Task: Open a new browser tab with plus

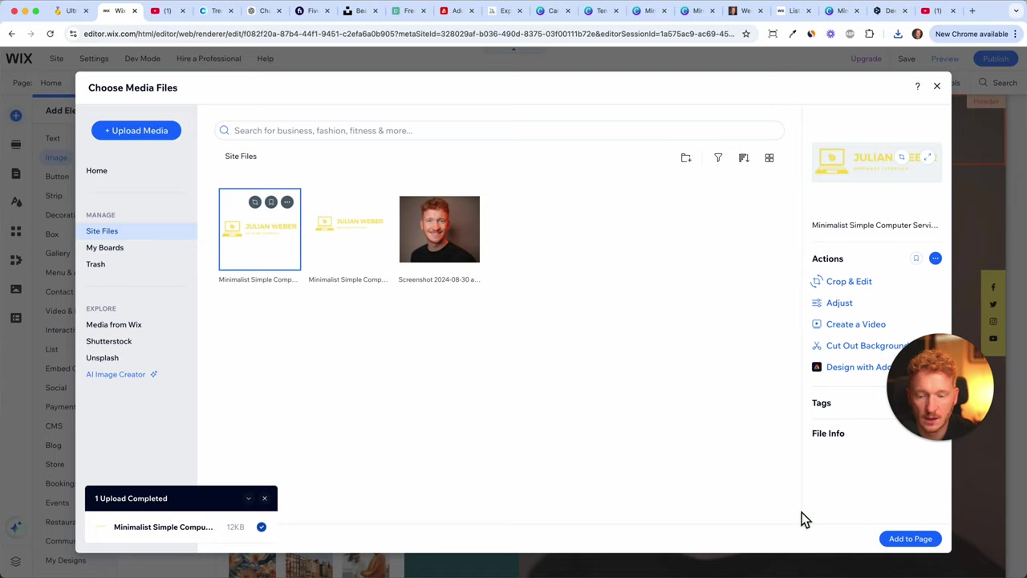Action: [x=972, y=11]
